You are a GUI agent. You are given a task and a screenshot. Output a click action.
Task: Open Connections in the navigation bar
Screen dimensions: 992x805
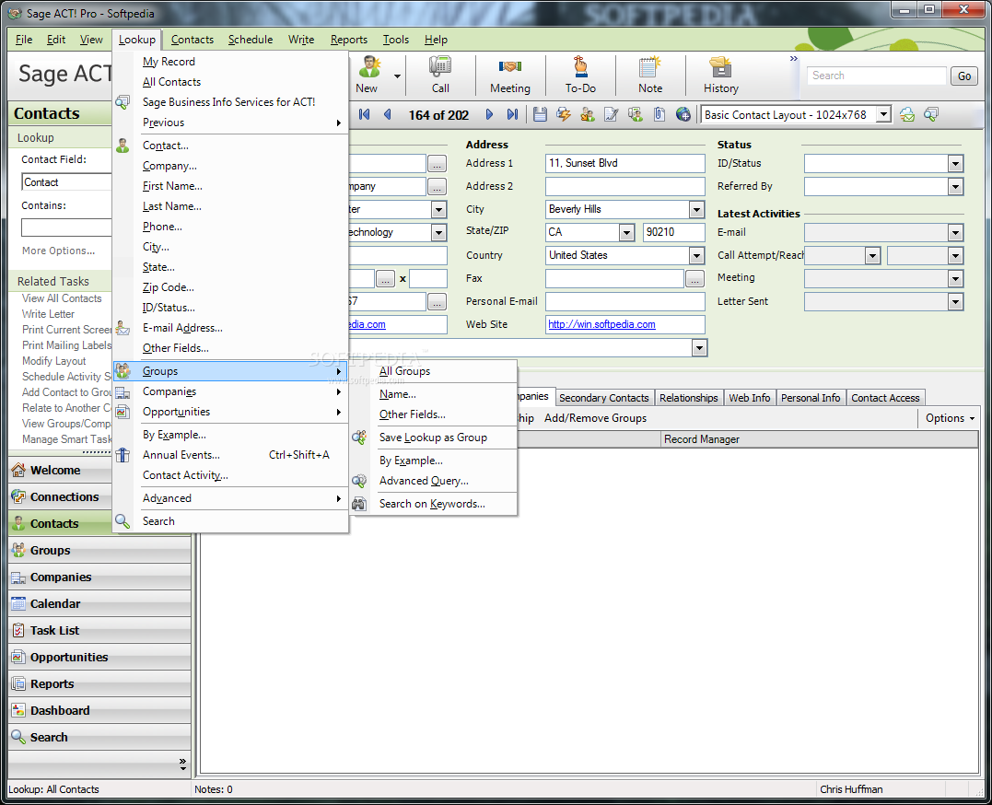pyautogui.click(x=100, y=496)
